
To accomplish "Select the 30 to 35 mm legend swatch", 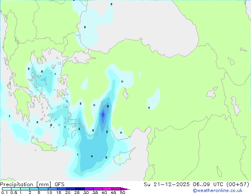I will 89,189.
